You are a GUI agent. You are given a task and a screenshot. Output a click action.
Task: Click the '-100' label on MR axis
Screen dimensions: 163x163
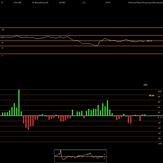pos(160,144)
